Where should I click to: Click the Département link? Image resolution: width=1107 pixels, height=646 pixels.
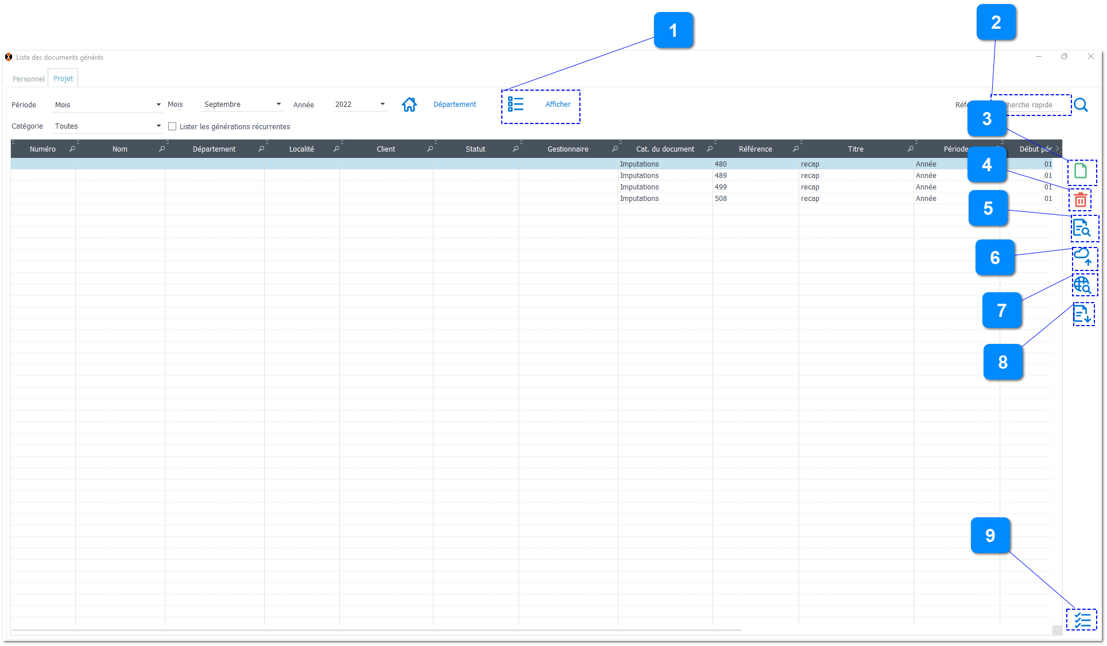pyautogui.click(x=454, y=105)
